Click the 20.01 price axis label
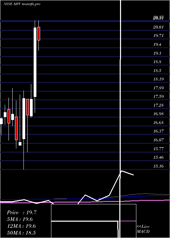The height and width of the screenshot is (238, 170). (x=158, y=27)
